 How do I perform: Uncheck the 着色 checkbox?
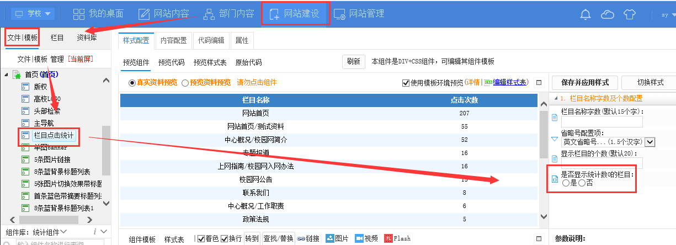201,238
